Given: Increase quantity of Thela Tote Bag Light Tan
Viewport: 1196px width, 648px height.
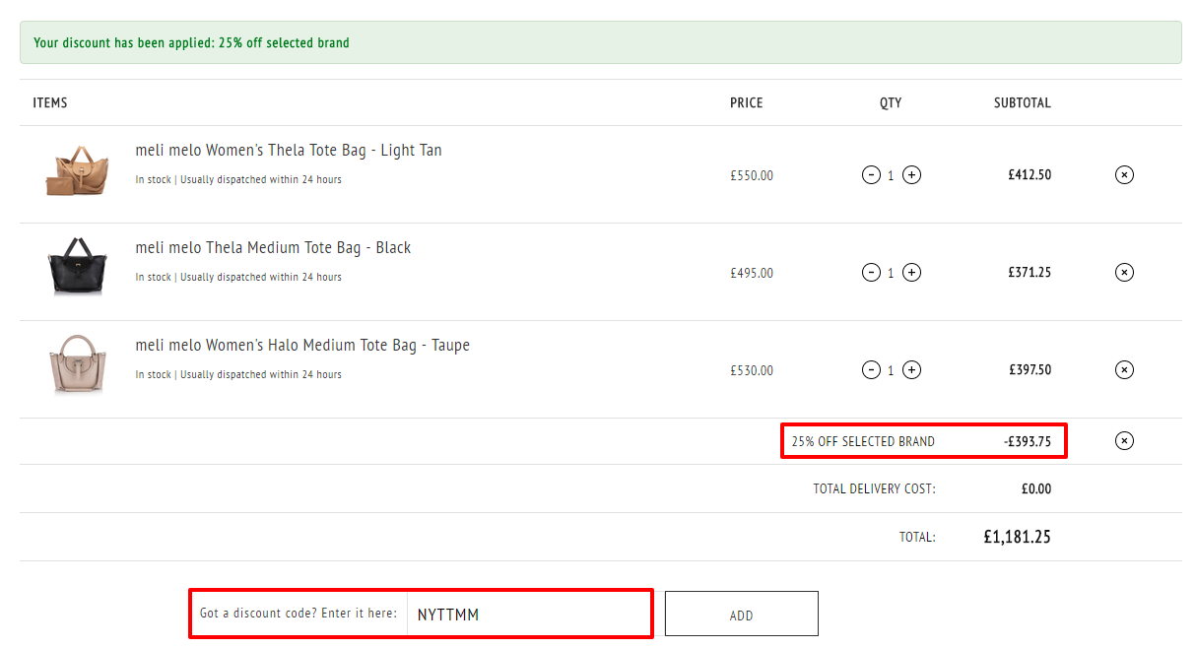Looking at the screenshot, I should coord(912,175).
